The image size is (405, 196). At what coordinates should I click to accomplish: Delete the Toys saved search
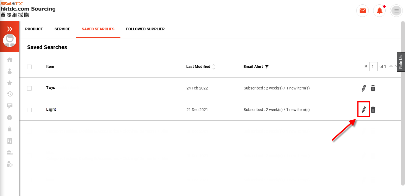click(373, 88)
